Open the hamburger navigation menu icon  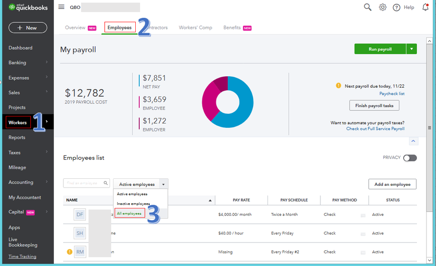coord(61,7)
